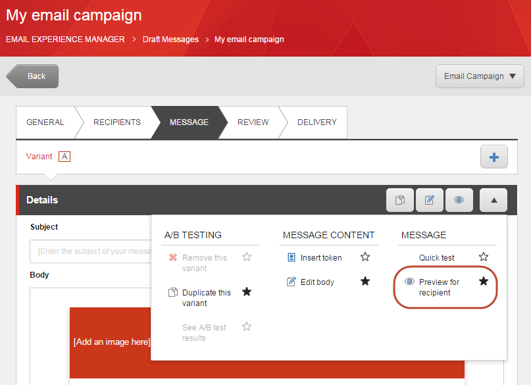Screen dimensions: 531x385
Task: Add a new variant with plus button
Action: (493, 157)
